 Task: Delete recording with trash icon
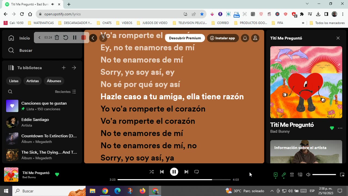pos(57,38)
